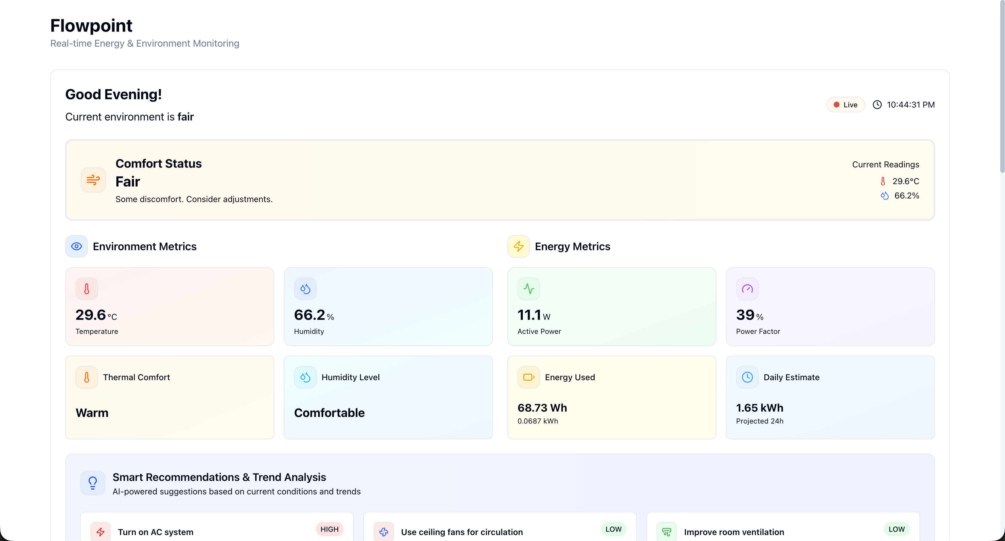Click the Daily Estimate label
The image size is (1005, 541).
(x=792, y=377)
